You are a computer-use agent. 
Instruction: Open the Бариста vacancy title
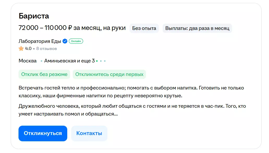[x=34, y=16]
